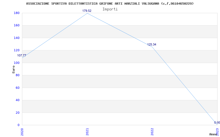Click the 179.52 data label for 2021
220x137 pixels.
(87, 11)
